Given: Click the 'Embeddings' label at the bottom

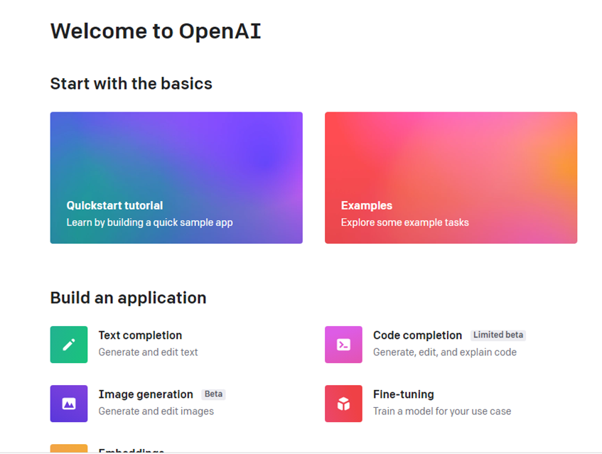Looking at the screenshot, I should point(131,450).
